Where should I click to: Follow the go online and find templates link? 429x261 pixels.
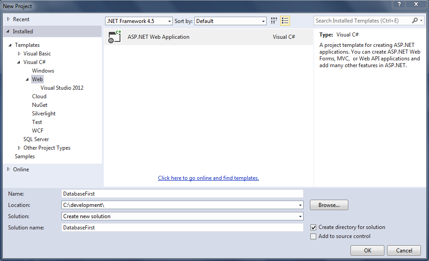point(208,178)
